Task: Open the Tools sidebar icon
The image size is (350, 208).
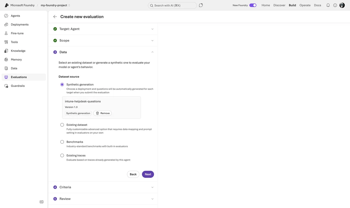Action: [x=6, y=42]
